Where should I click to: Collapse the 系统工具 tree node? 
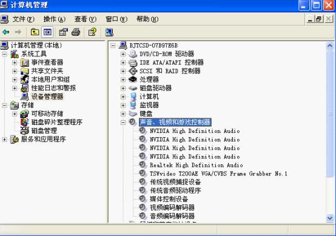click(4, 54)
